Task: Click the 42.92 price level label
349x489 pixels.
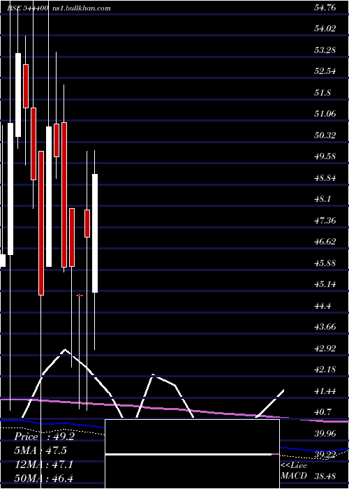Action: [x=325, y=349]
